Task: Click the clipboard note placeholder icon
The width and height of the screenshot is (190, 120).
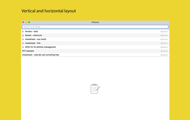Action: click(95, 89)
